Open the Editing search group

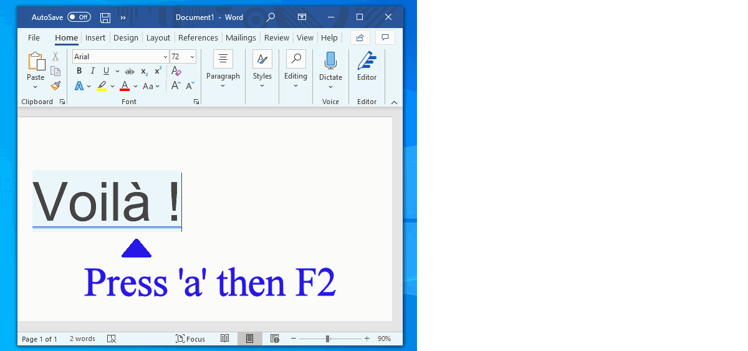[x=296, y=69]
